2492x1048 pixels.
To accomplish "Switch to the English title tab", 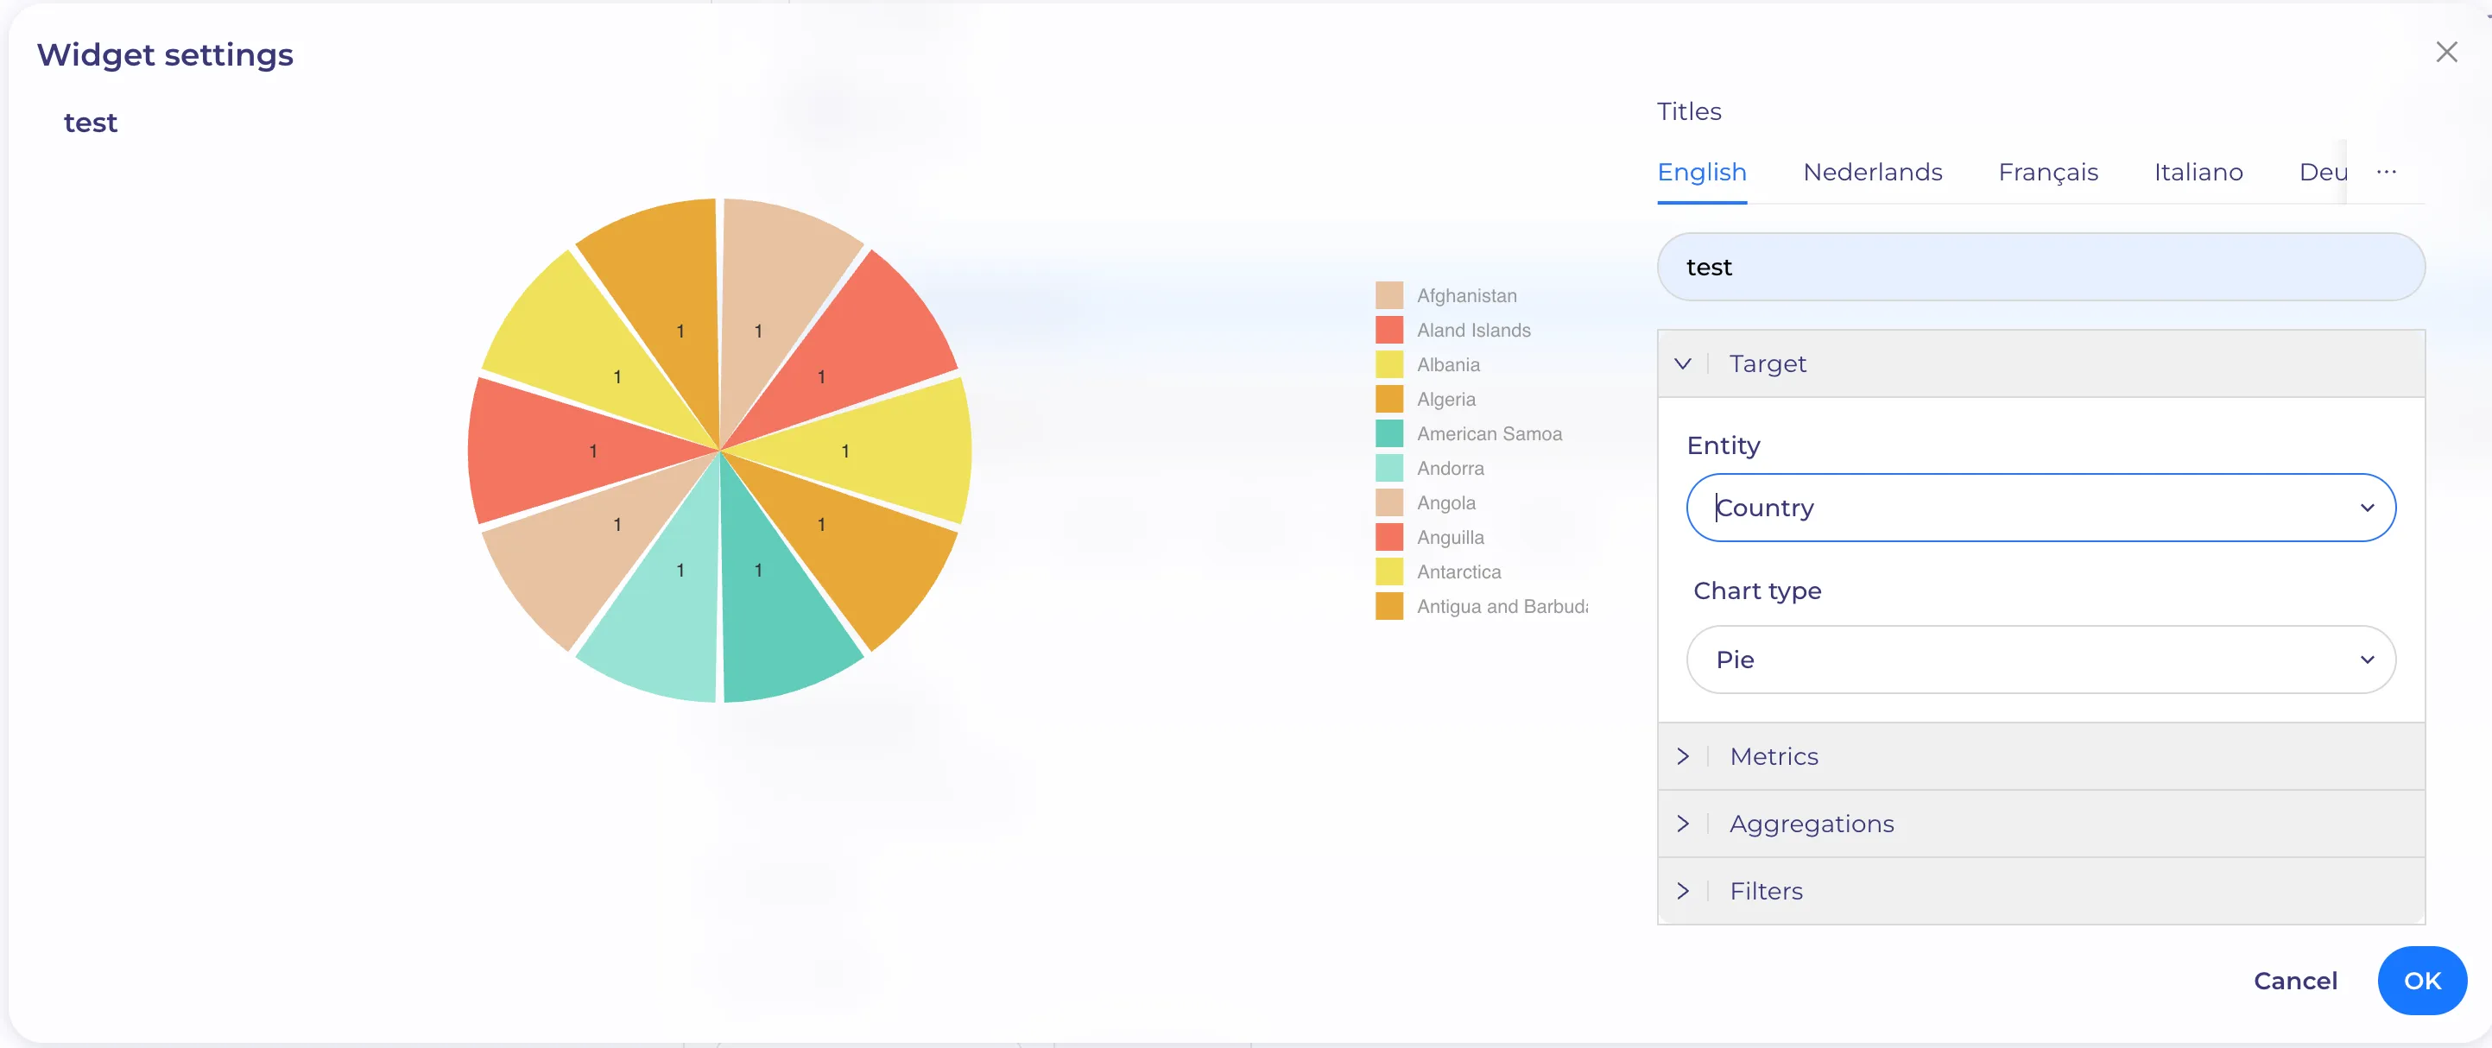I will tap(1702, 172).
